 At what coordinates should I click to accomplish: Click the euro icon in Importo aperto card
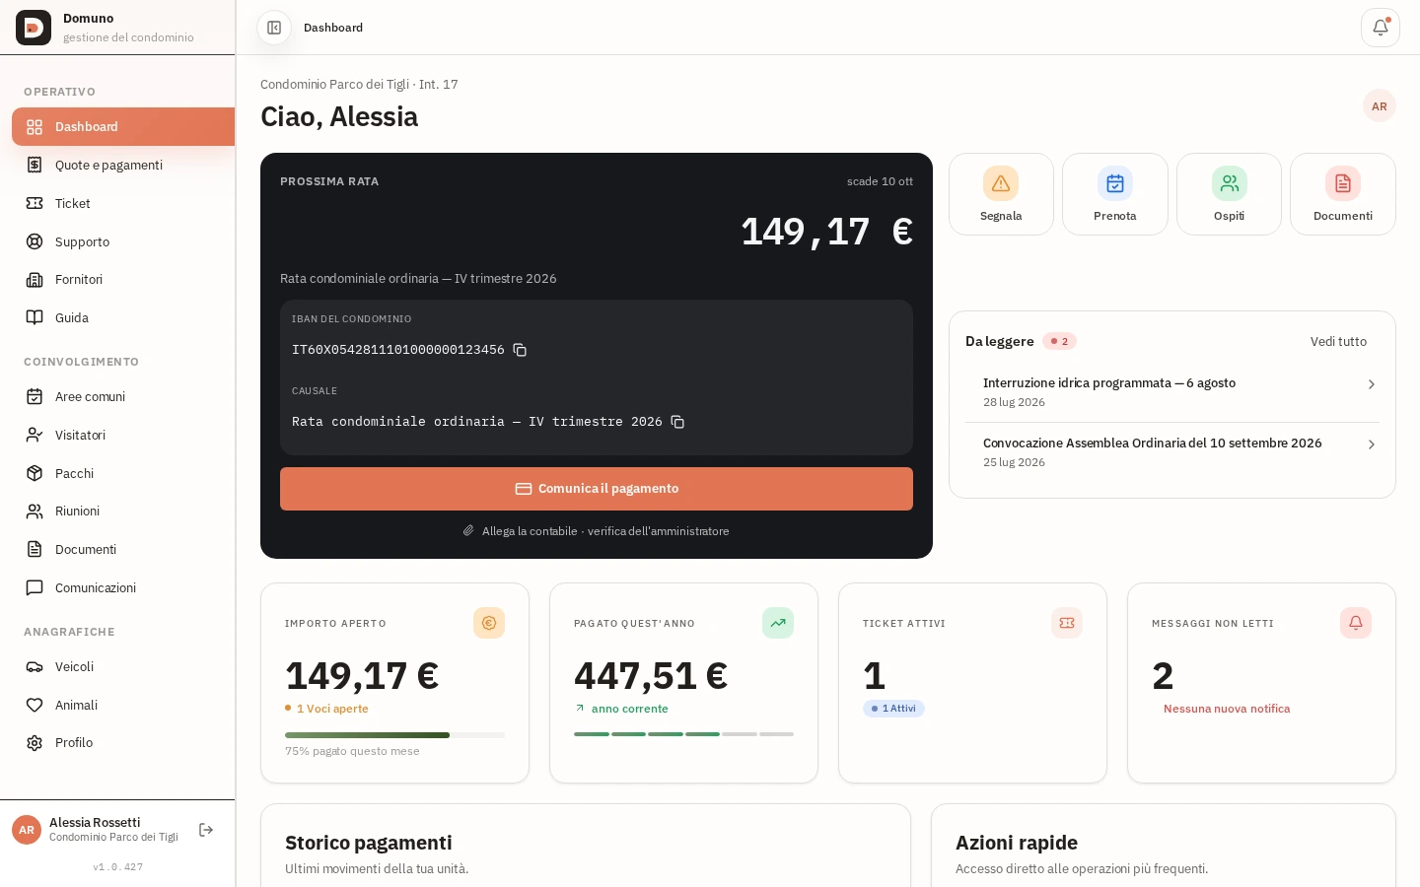(489, 623)
